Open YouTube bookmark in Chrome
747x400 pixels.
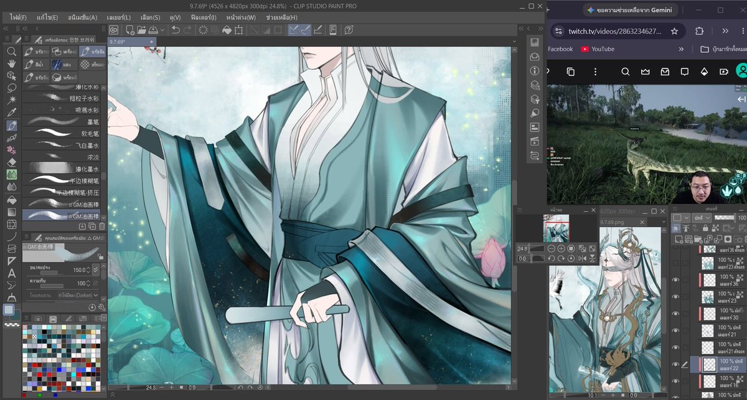tap(598, 49)
